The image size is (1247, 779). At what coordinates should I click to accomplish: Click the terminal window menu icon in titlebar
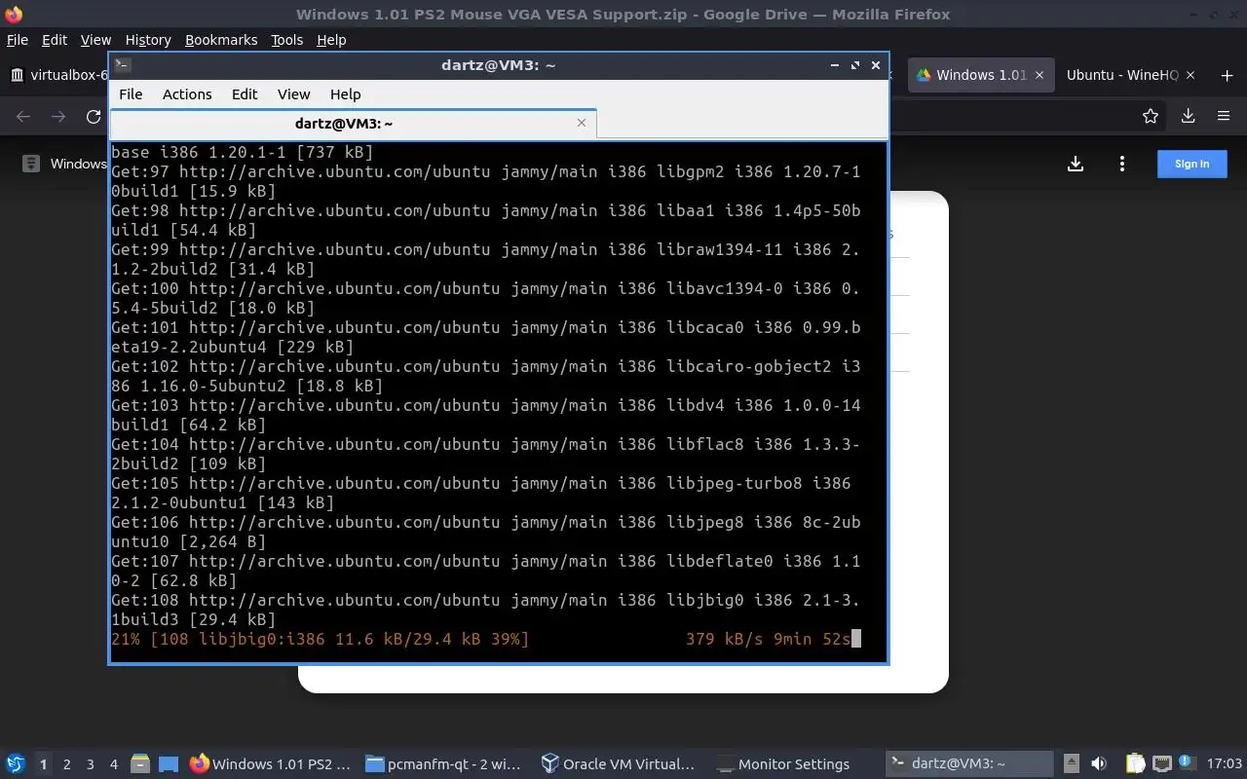(123, 65)
